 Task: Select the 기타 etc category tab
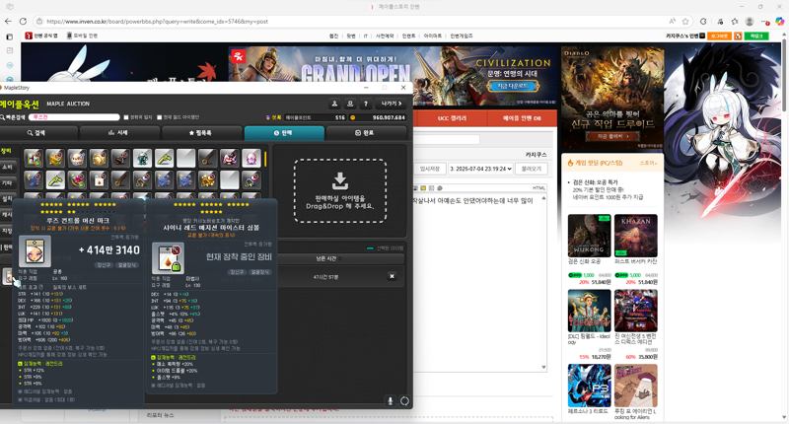(x=6, y=183)
